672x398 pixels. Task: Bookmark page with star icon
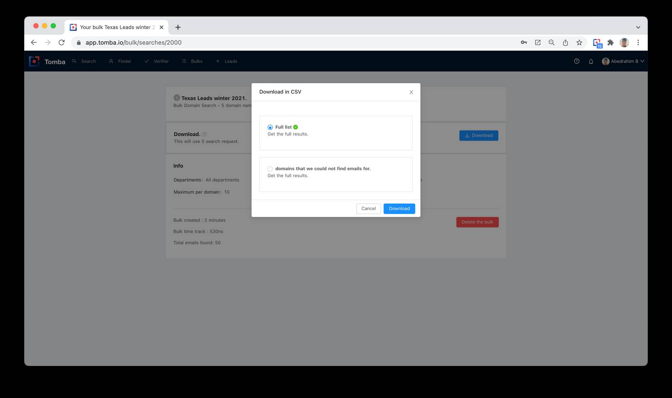click(x=579, y=43)
